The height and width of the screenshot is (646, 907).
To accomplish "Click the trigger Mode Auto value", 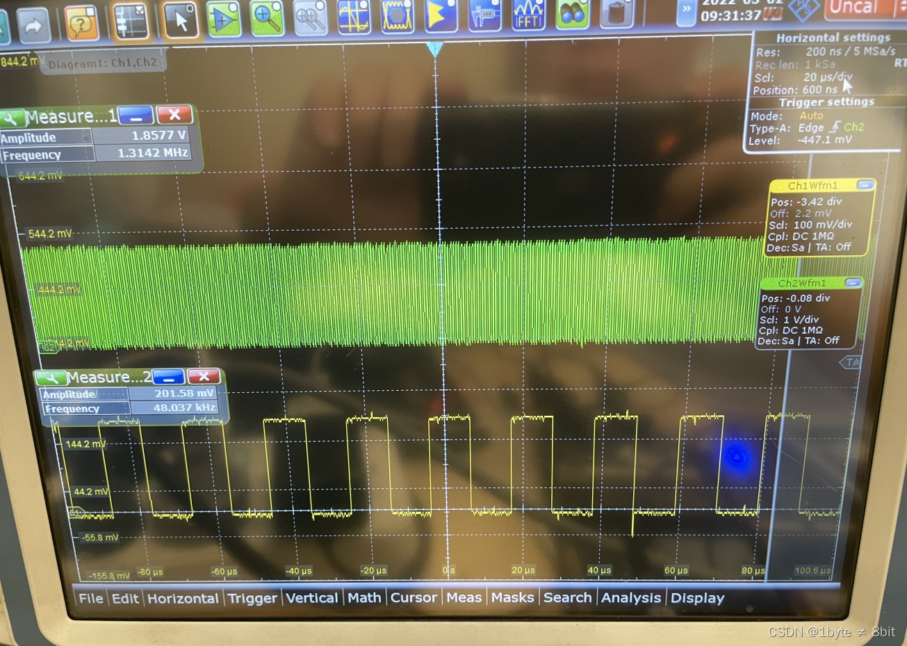I will pos(811,115).
